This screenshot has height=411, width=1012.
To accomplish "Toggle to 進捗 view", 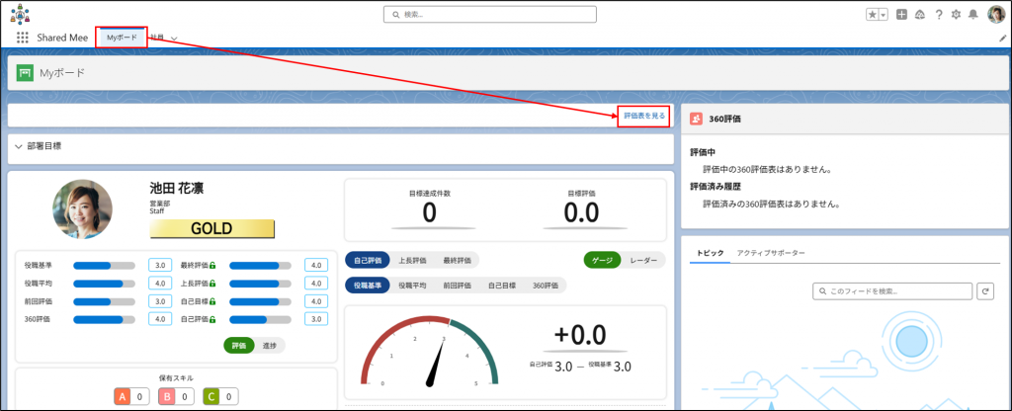I will pyautogui.click(x=269, y=345).
